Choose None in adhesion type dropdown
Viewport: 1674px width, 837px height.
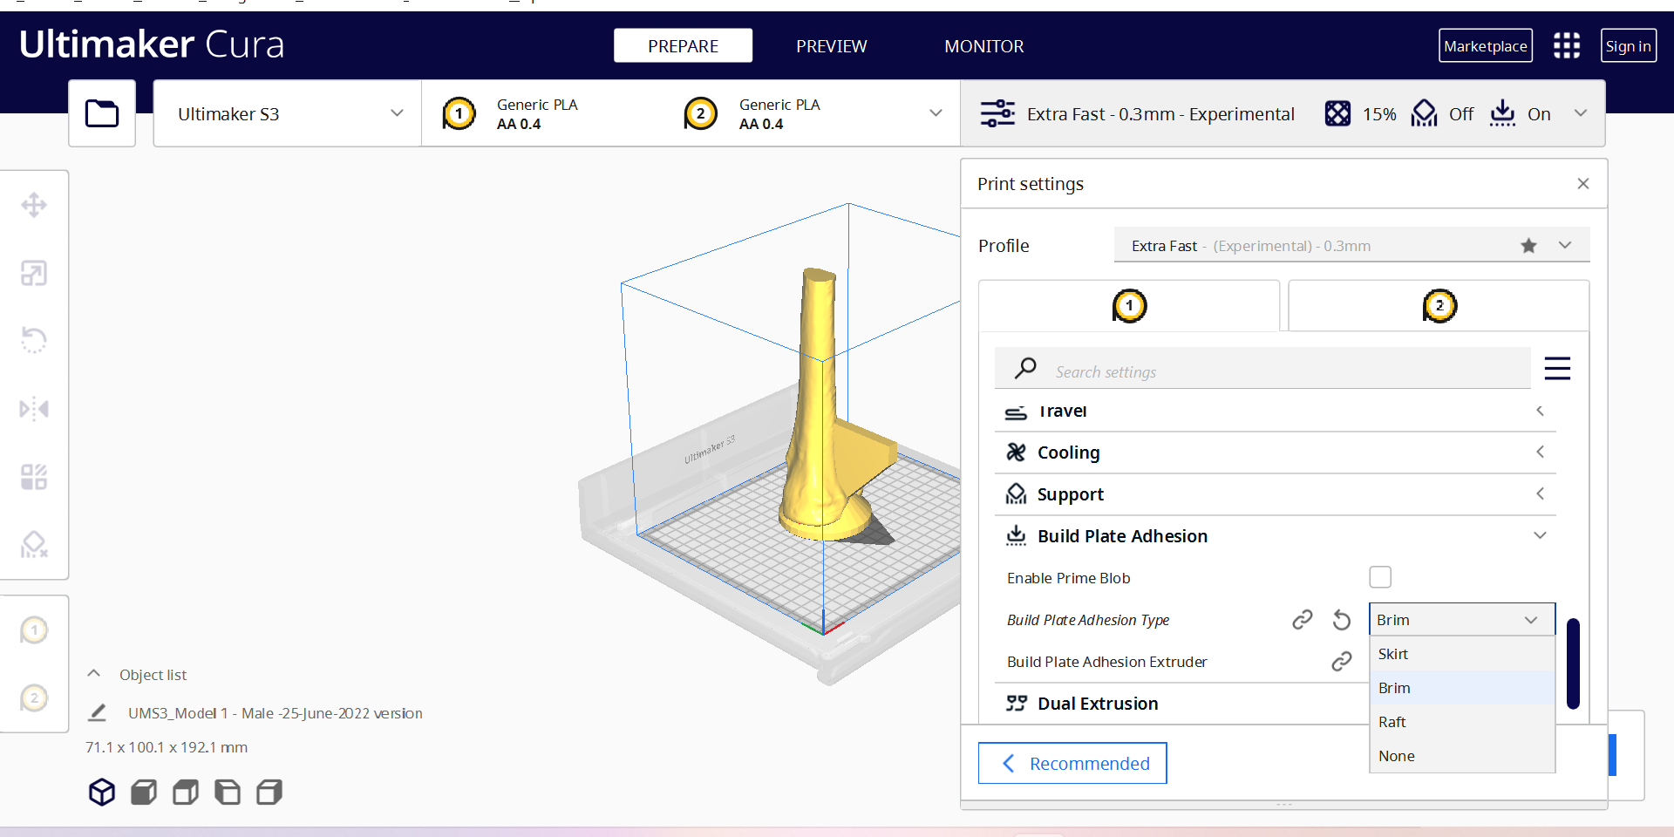pyautogui.click(x=1397, y=756)
